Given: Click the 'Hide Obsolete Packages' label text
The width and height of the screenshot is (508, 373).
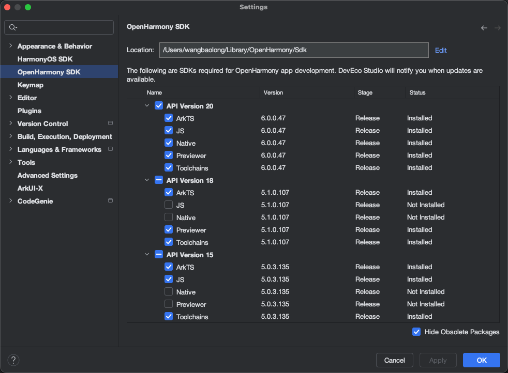Looking at the screenshot, I should click(462, 332).
